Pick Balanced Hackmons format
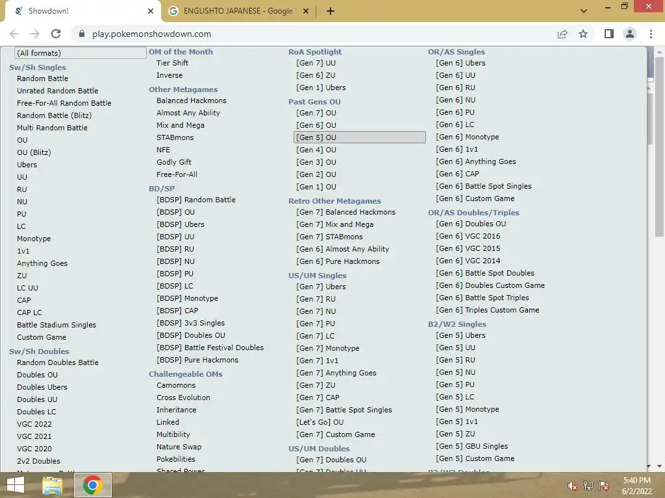Image resolution: width=665 pixels, height=498 pixels. 192,101
